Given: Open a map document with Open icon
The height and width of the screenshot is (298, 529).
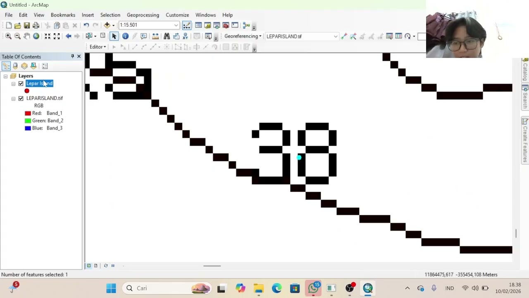Looking at the screenshot, I should 17,25.
